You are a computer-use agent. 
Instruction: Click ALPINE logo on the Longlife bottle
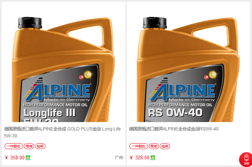click(x=57, y=91)
